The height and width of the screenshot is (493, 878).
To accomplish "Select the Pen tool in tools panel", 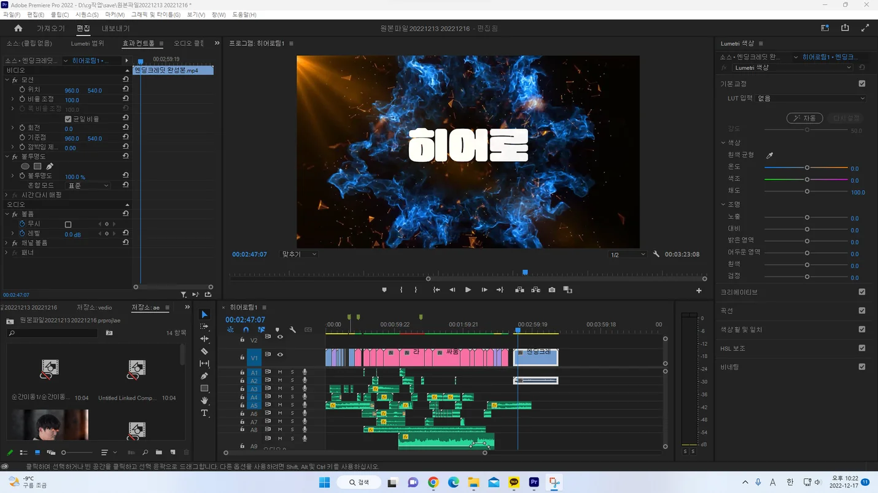I will (x=204, y=376).
